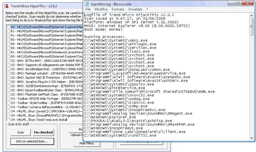The width and height of the screenshot is (256, 152).
Task: Check the StylerToolBar toolbar entry
Action: (9, 103)
